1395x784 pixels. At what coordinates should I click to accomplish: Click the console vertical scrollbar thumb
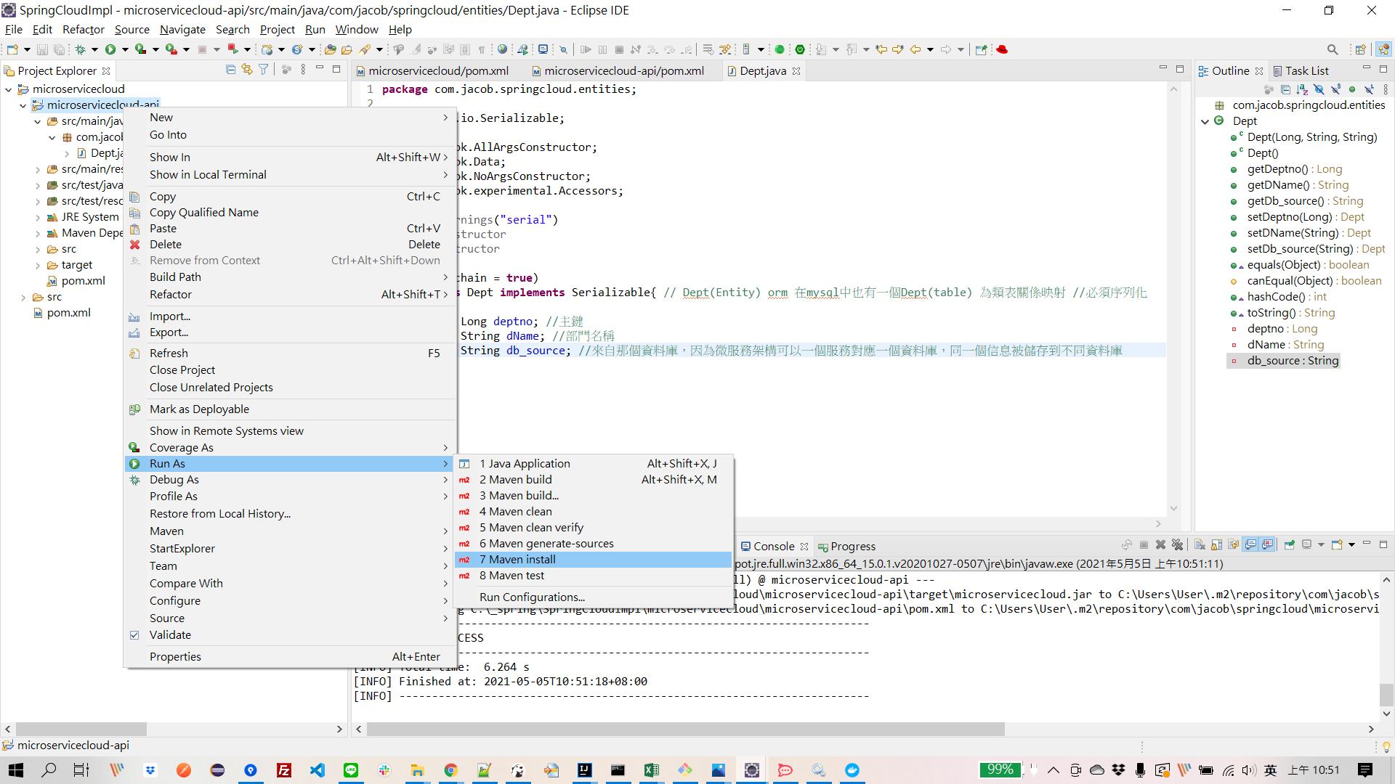pyautogui.click(x=1386, y=694)
